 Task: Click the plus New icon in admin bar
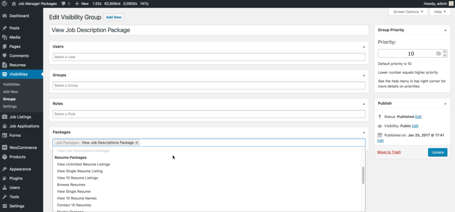pyautogui.click(x=77, y=4)
